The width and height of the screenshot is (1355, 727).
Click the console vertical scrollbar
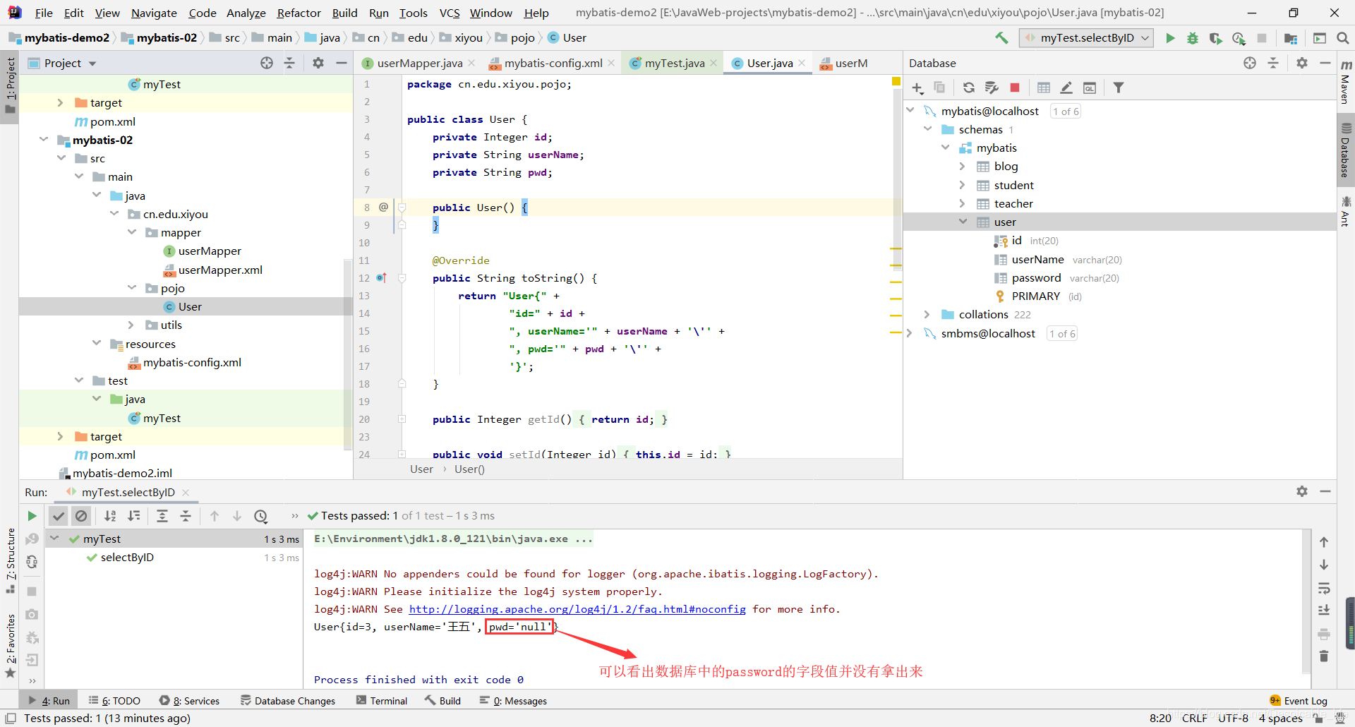1306,601
